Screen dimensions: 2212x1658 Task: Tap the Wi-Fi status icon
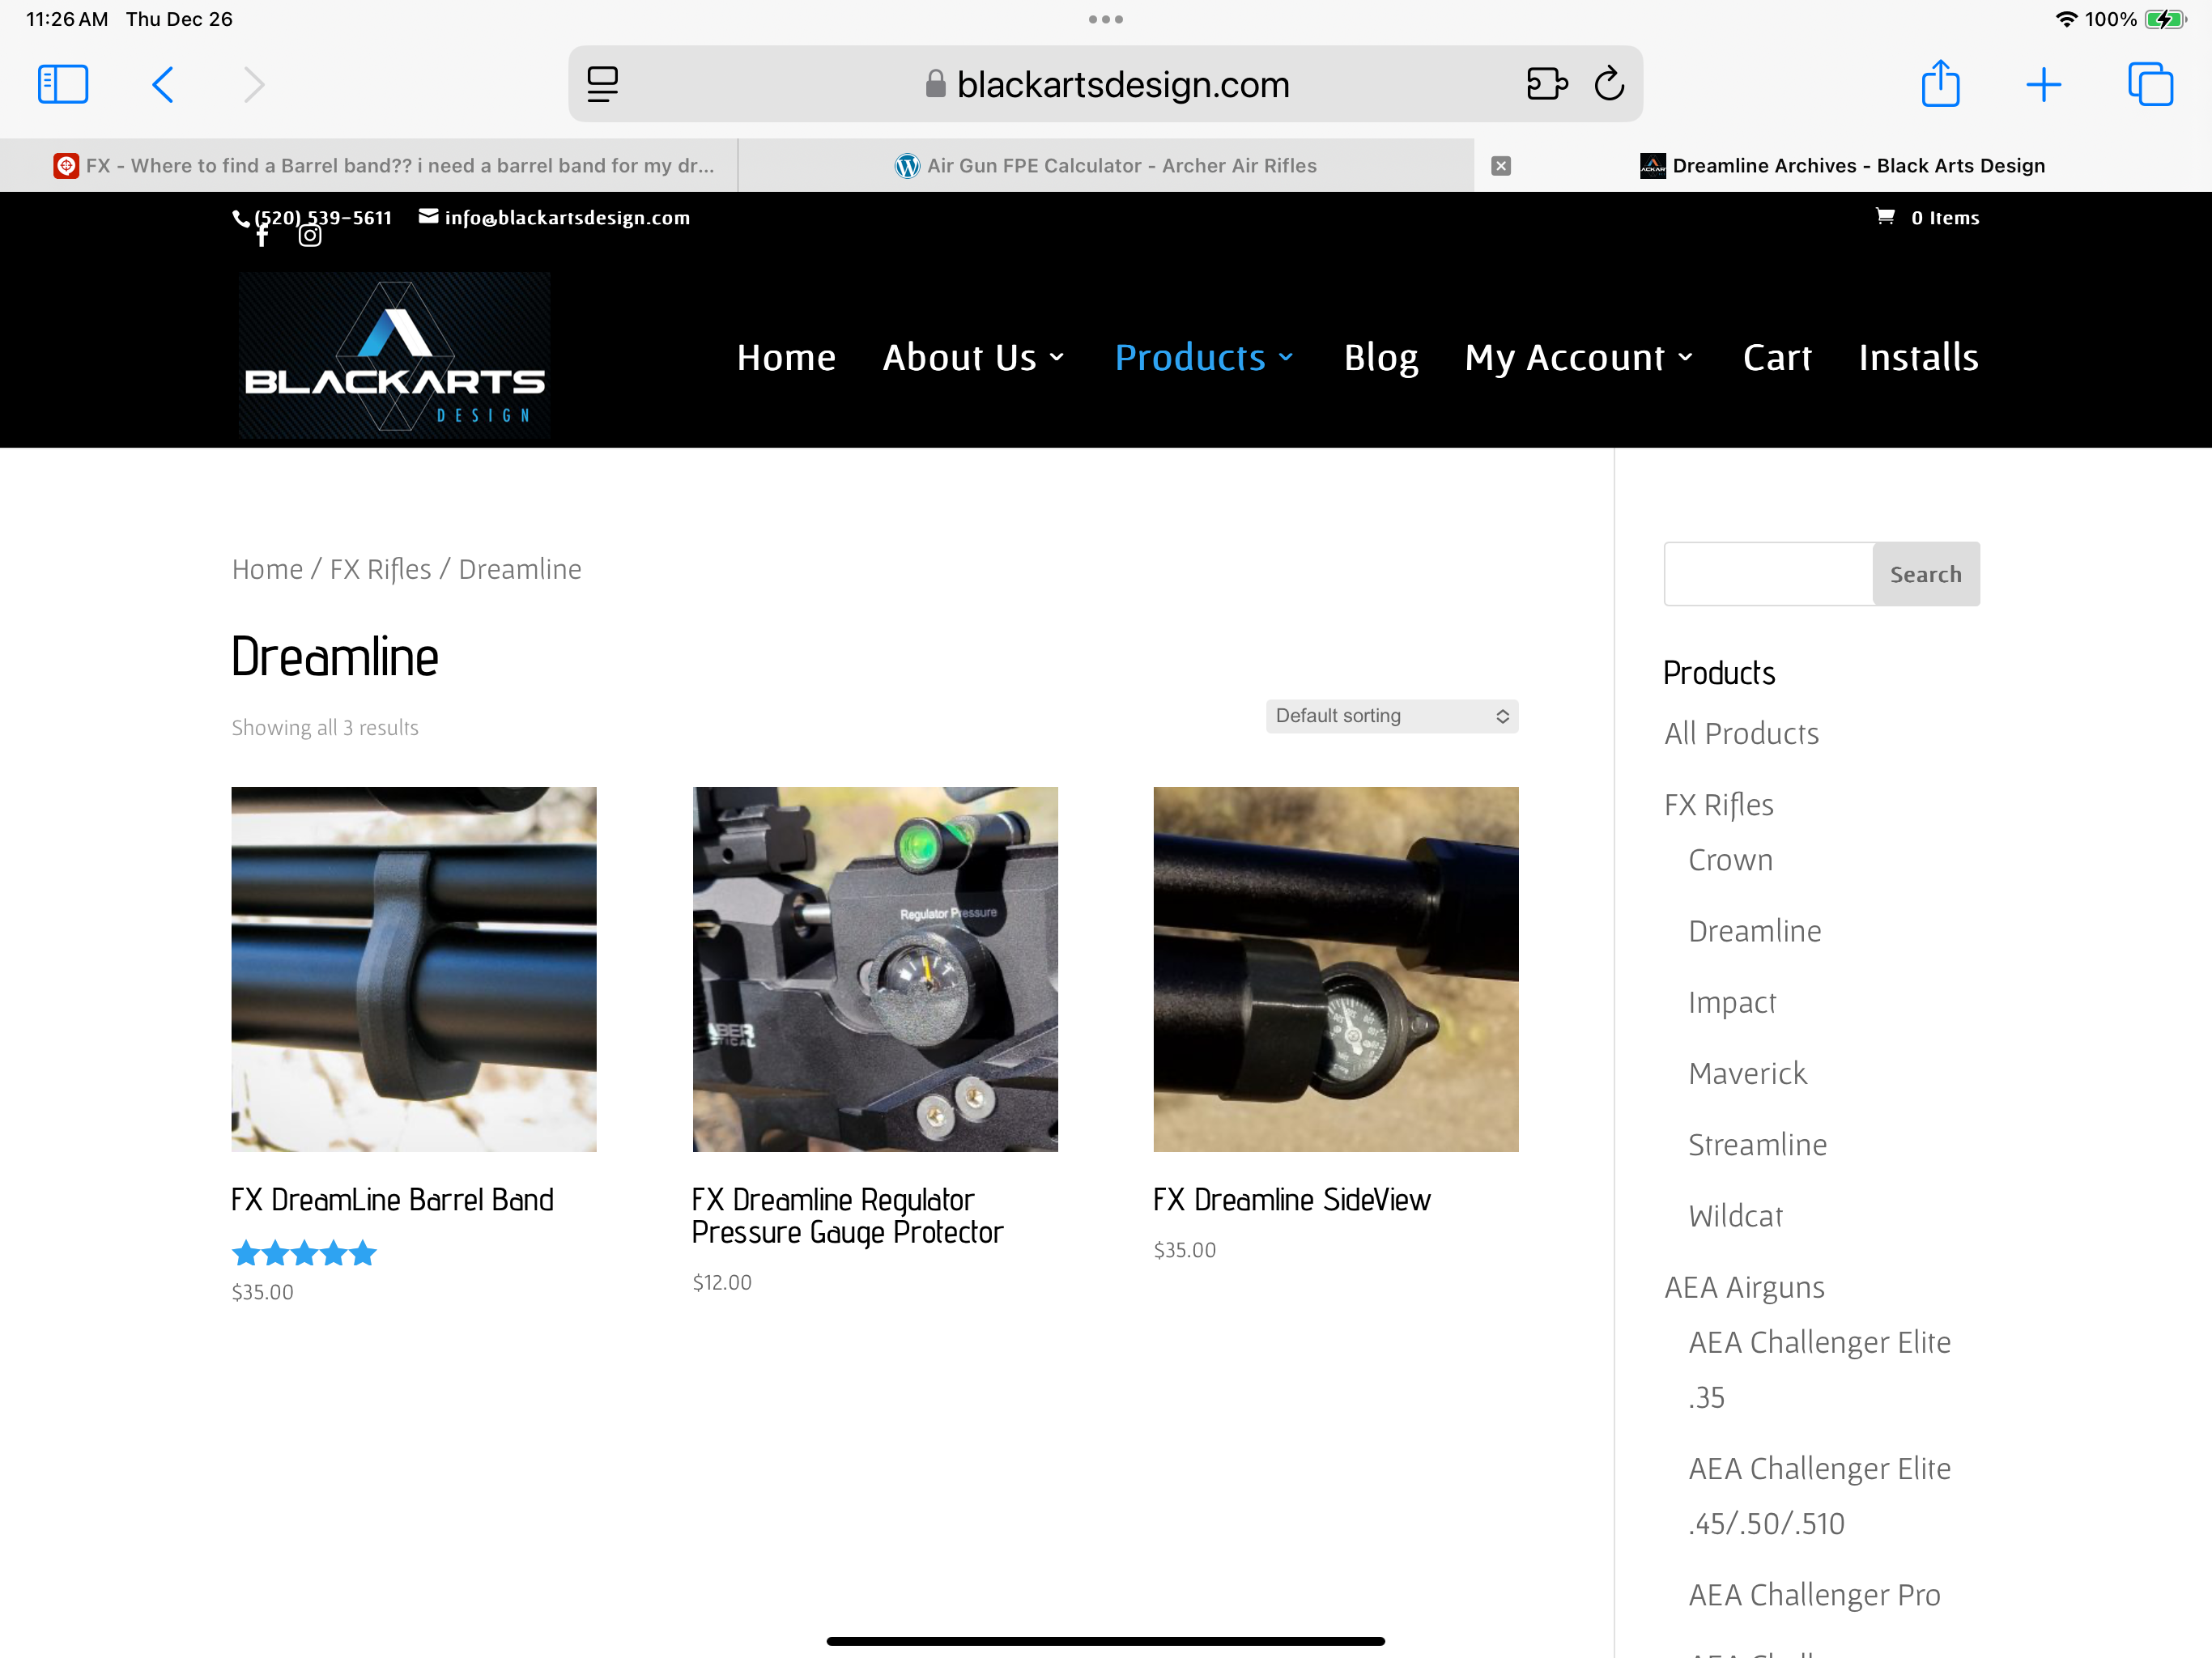tap(2066, 19)
